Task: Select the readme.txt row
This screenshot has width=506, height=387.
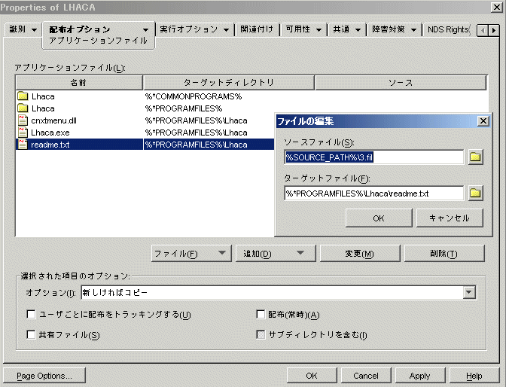Action: (x=145, y=145)
